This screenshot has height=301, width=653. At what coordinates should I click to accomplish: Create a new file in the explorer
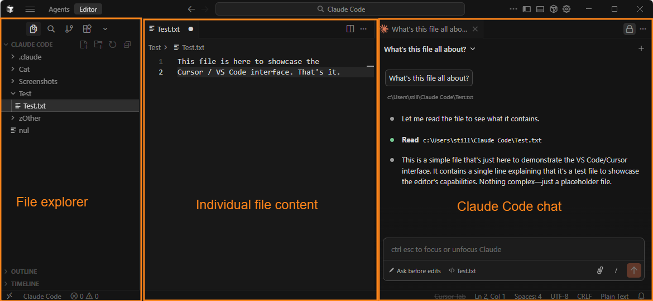tap(84, 45)
